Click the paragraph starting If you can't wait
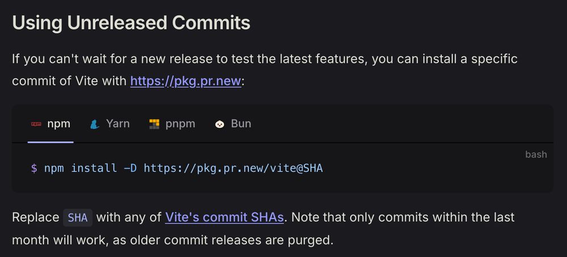Viewport: 567px width, 257px height. tap(265, 70)
